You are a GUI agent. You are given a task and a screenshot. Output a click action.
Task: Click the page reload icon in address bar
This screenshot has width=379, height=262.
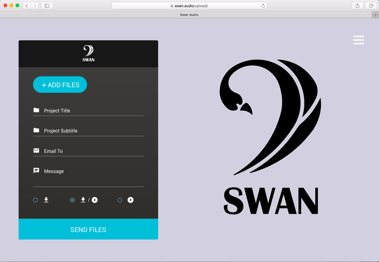point(263,5)
